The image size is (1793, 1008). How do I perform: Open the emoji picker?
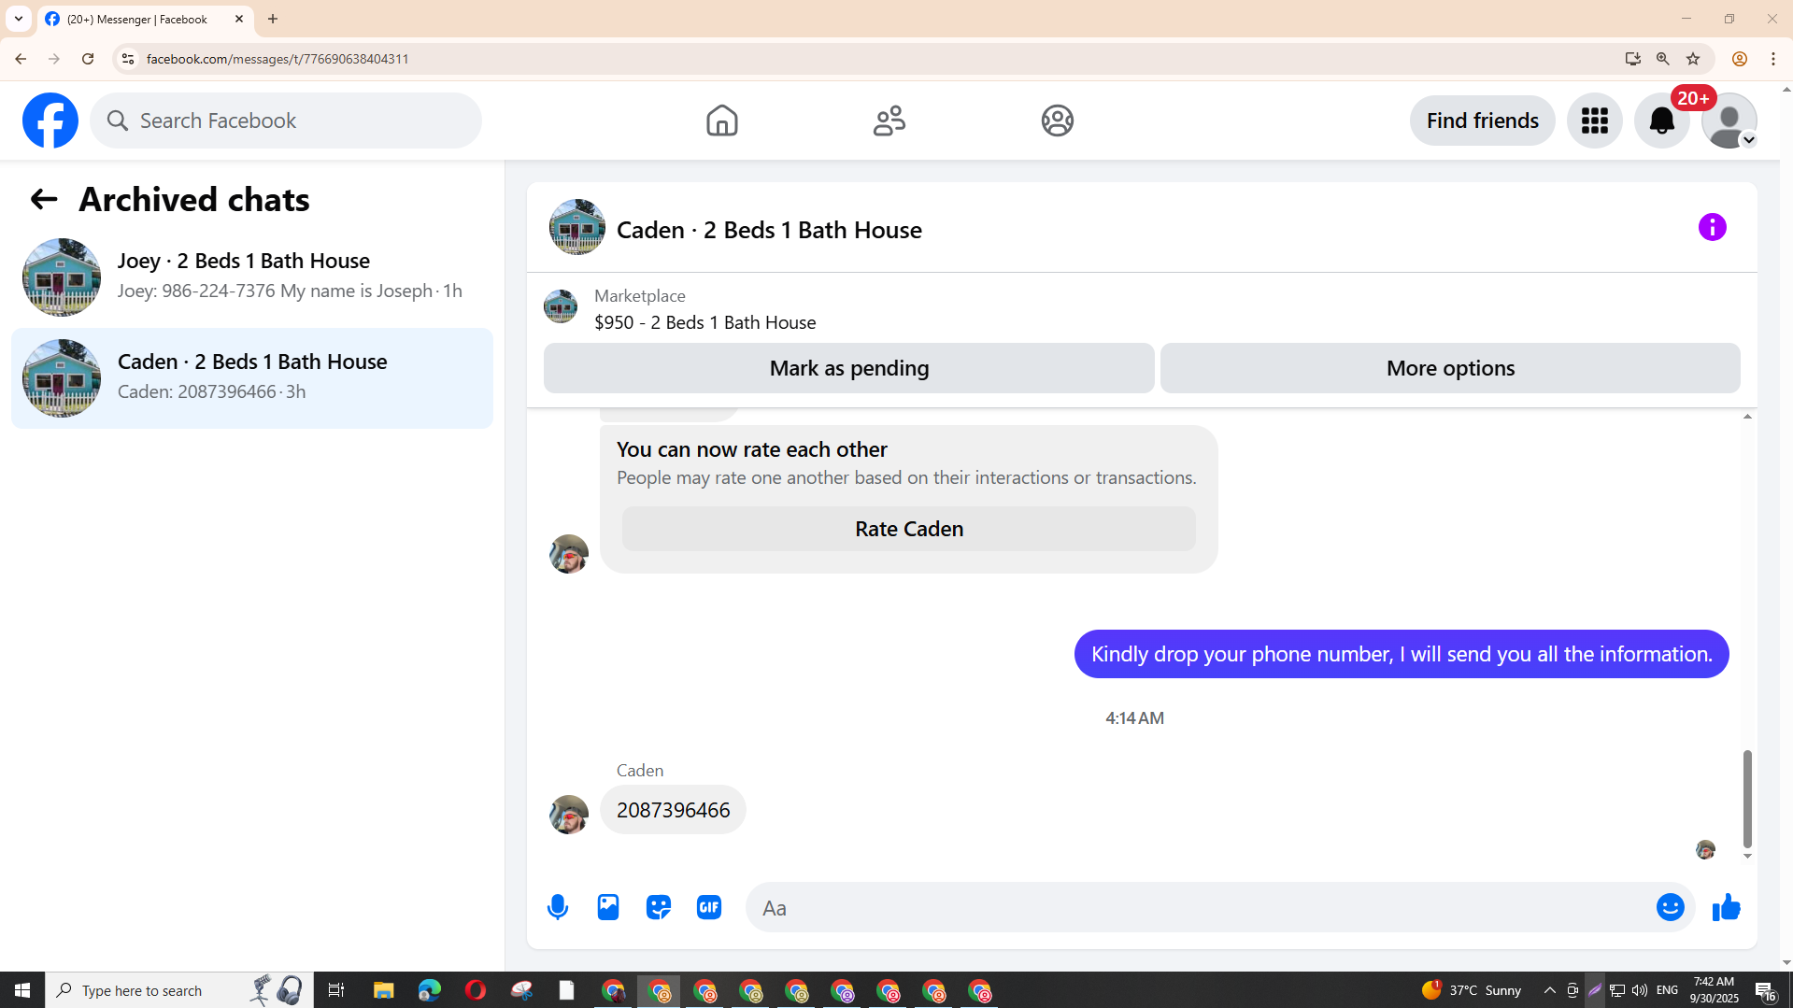1670,907
